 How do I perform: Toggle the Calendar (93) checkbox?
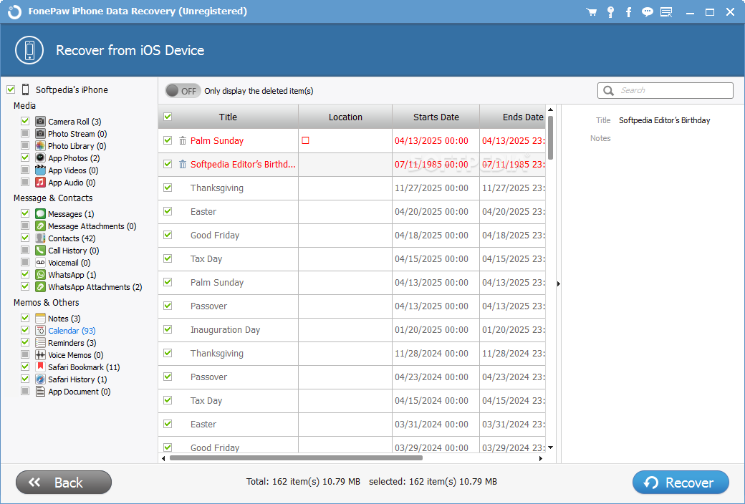(x=25, y=330)
